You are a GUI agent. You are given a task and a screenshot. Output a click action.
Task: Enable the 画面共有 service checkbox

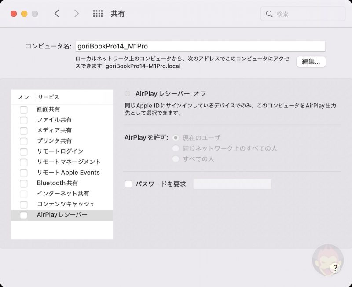[24, 109]
